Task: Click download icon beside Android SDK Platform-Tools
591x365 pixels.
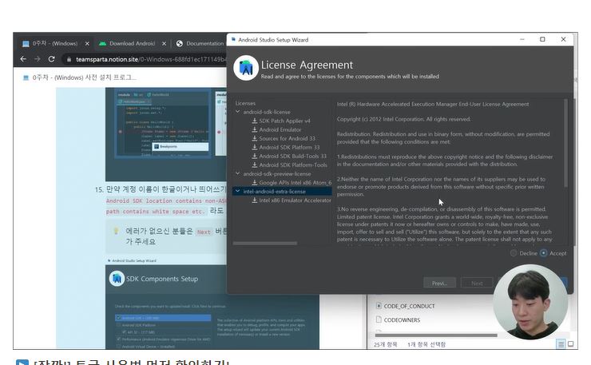Action: 255,165
